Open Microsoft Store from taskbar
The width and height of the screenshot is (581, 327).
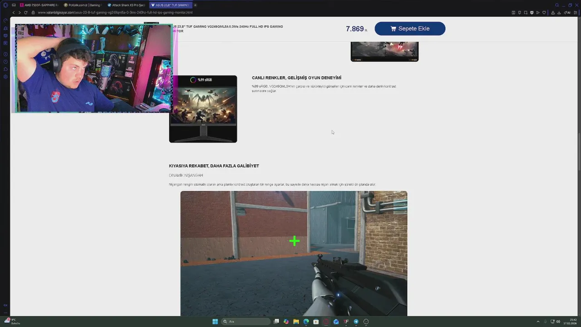click(x=316, y=322)
